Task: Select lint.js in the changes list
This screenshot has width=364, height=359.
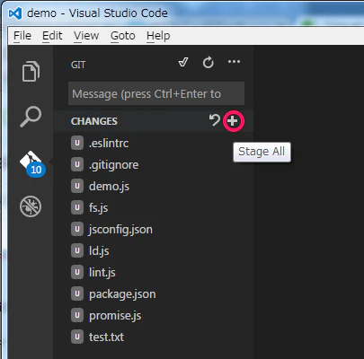Action: pos(154,272)
